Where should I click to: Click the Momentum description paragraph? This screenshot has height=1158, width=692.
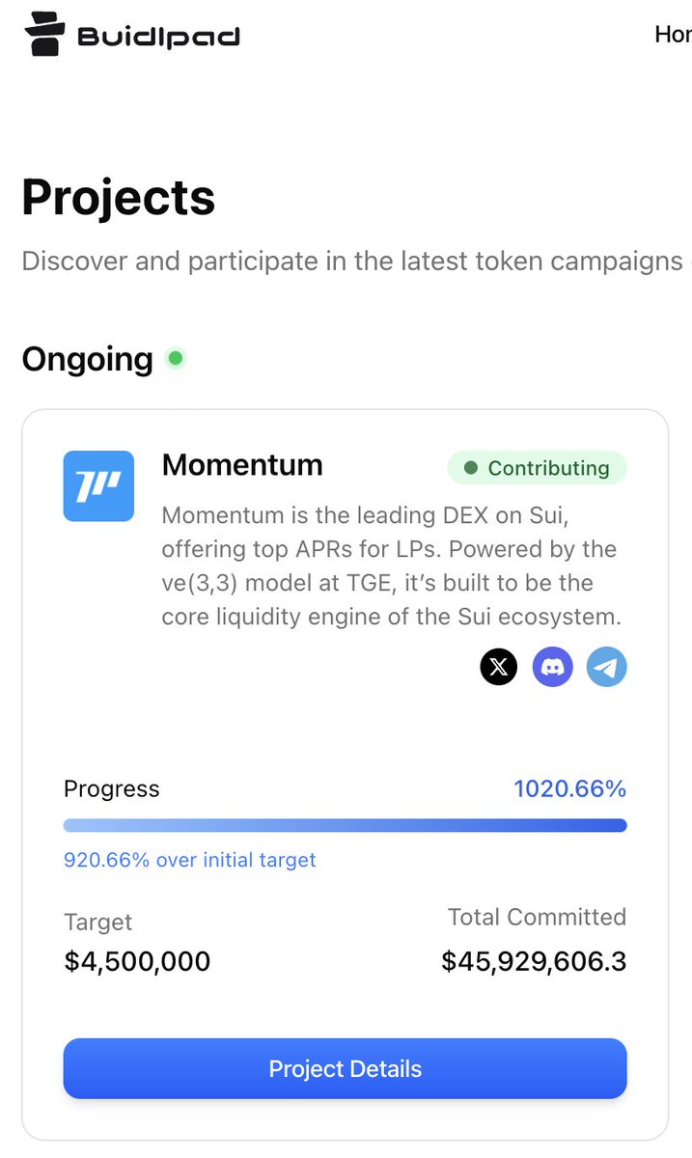[x=391, y=566]
